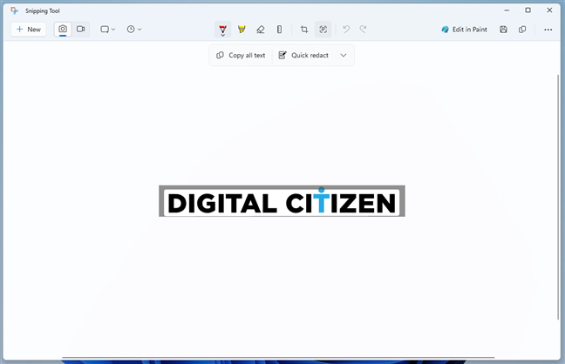Screen dimensions: 565x364
Task: Select the Eraser tool
Action: click(x=261, y=29)
